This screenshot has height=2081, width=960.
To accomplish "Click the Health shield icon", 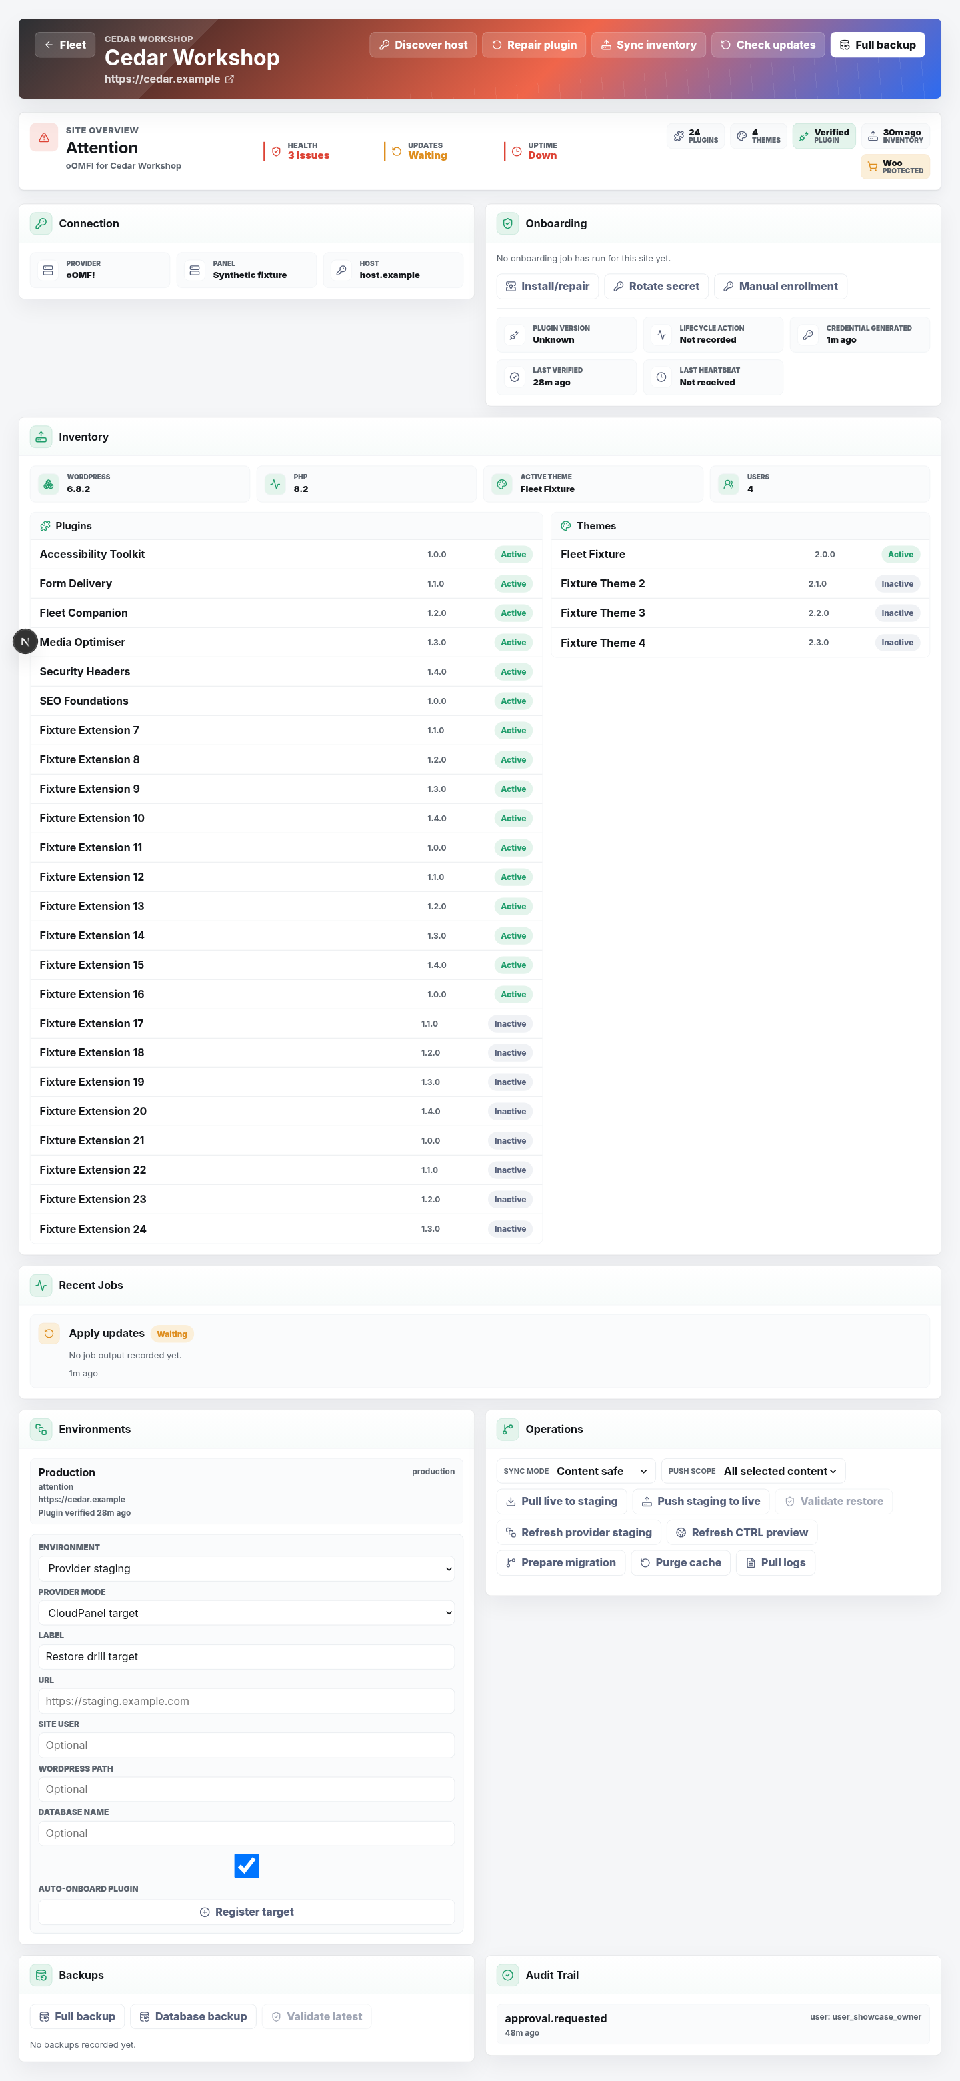I will pos(277,151).
